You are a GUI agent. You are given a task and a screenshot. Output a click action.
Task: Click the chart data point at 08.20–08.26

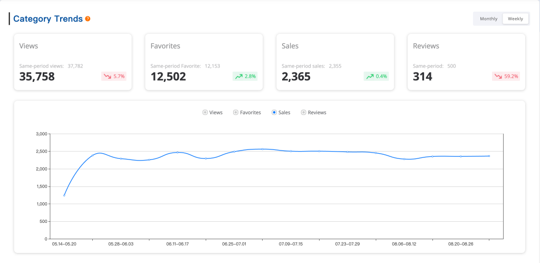tap(461, 156)
